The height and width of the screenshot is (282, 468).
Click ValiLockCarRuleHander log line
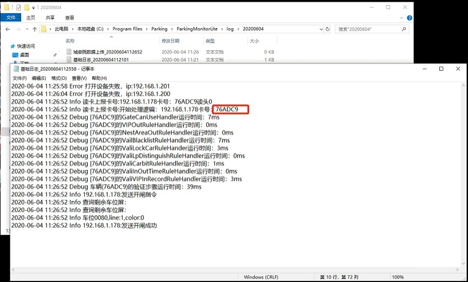click(120, 148)
